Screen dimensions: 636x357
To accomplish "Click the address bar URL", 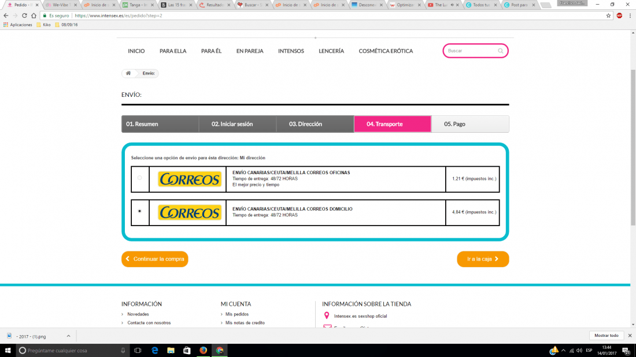I will [119, 16].
